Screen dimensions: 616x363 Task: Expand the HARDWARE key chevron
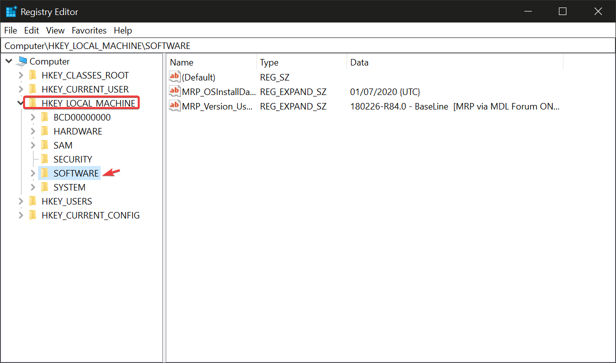[33, 131]
